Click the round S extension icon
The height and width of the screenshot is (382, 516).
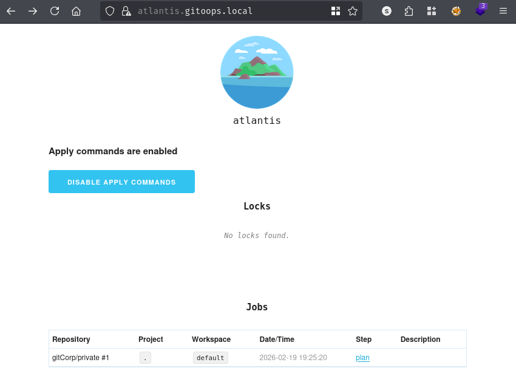(387, 11)
